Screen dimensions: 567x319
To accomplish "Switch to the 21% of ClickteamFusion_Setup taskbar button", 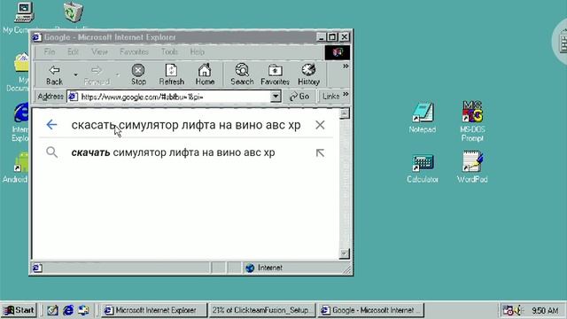I will [262, 310].
